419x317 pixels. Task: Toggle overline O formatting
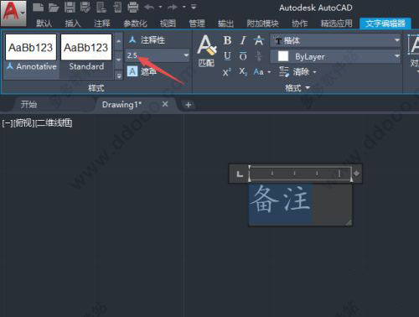(x=243, y=56)
